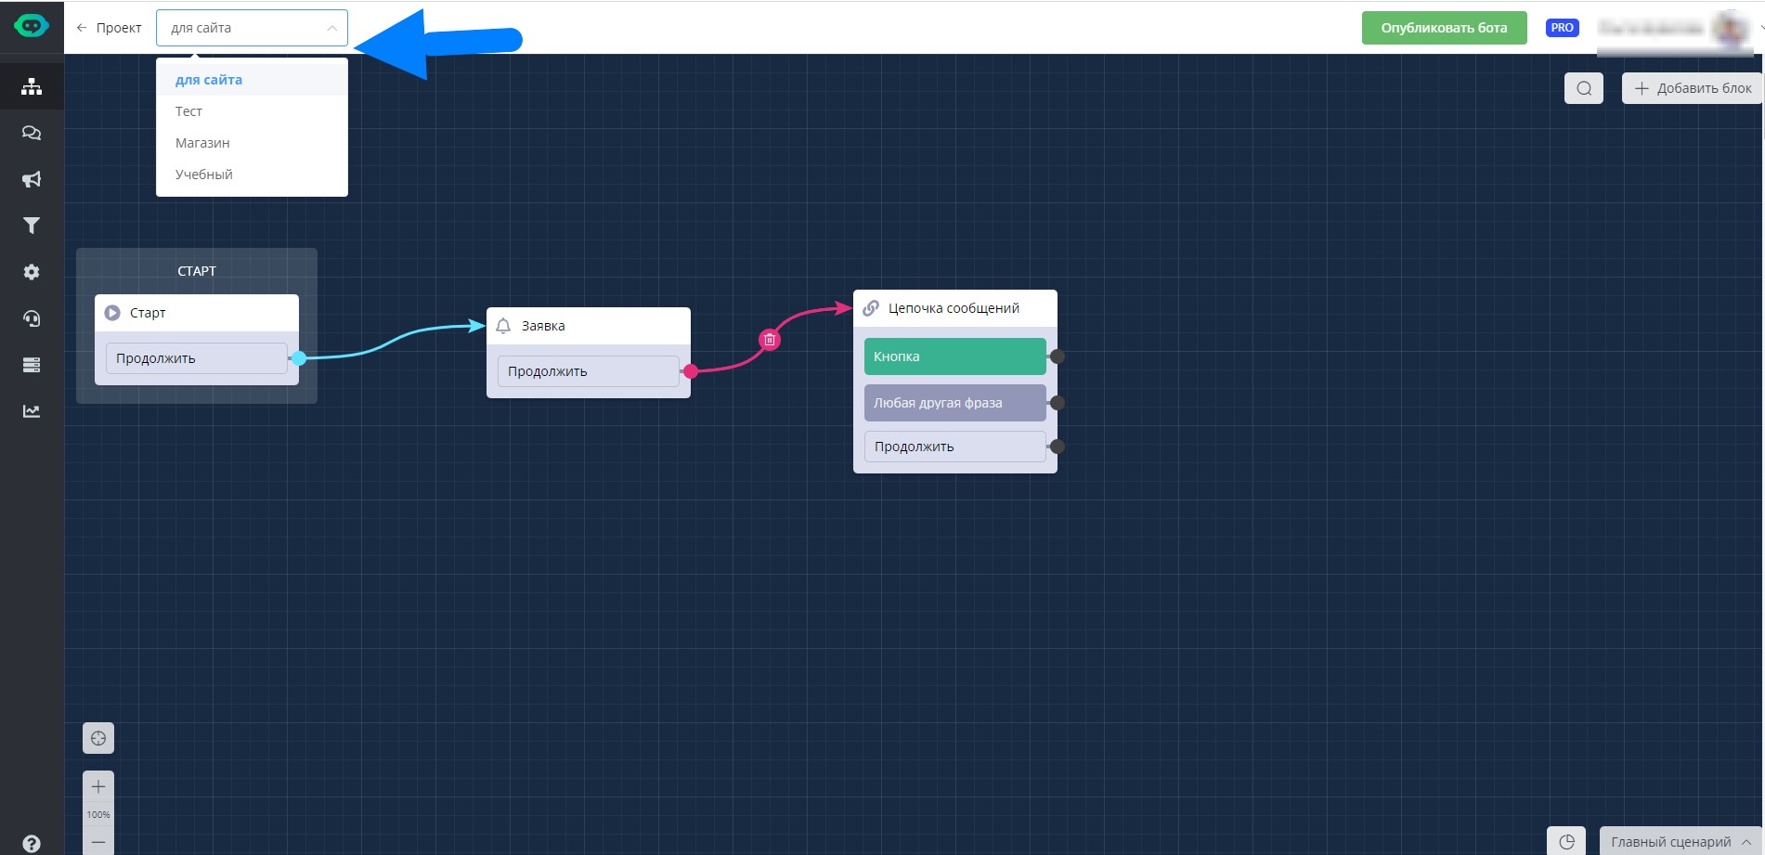Center the canvas with the crosshair icon

[98, 739]
